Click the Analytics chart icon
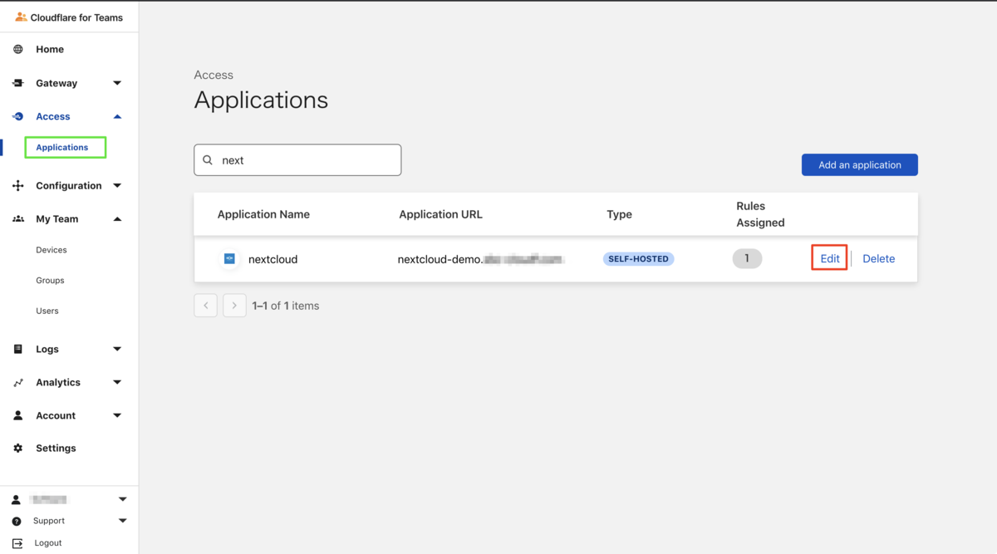This screenshot has height=554, width=997. pos(18,382)
